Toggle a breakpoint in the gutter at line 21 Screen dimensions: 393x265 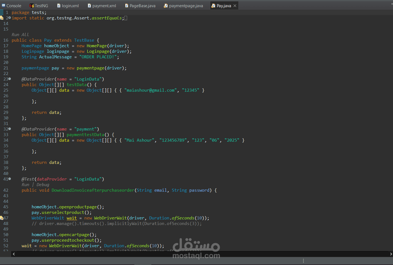click(2, 68)
